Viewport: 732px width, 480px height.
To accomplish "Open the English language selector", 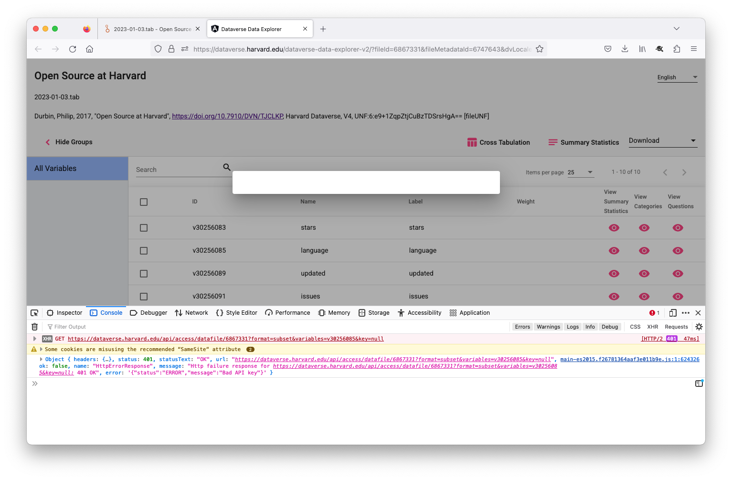I will pyautogui.click(x=677, y=77).
